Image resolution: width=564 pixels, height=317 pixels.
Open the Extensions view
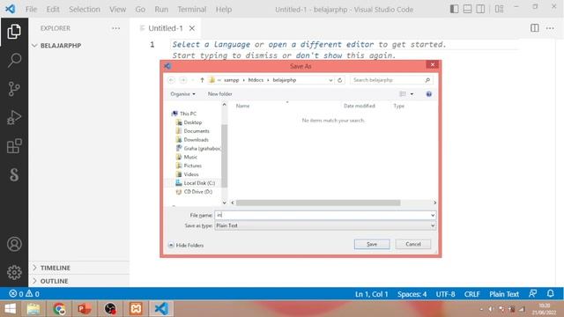point(14,146)
